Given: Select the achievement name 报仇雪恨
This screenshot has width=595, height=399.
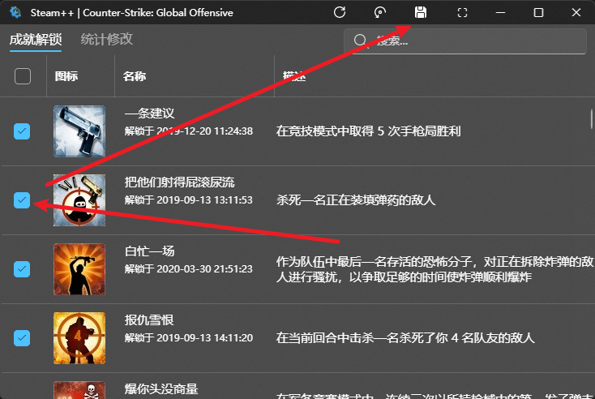Looking at the screenshot, I should [x=149, y=320].
